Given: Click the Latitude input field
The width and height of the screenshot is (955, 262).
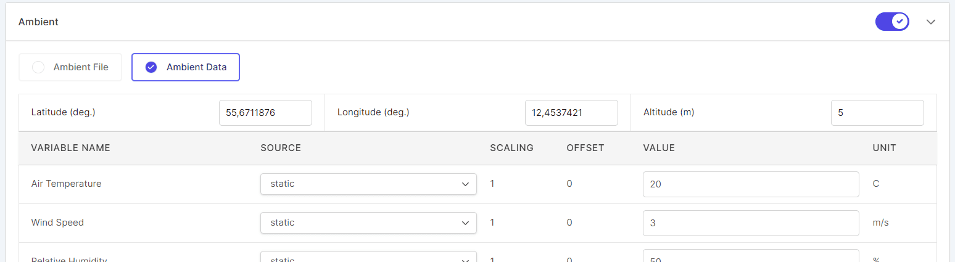Looking at the screenshot, I should 265,113.
